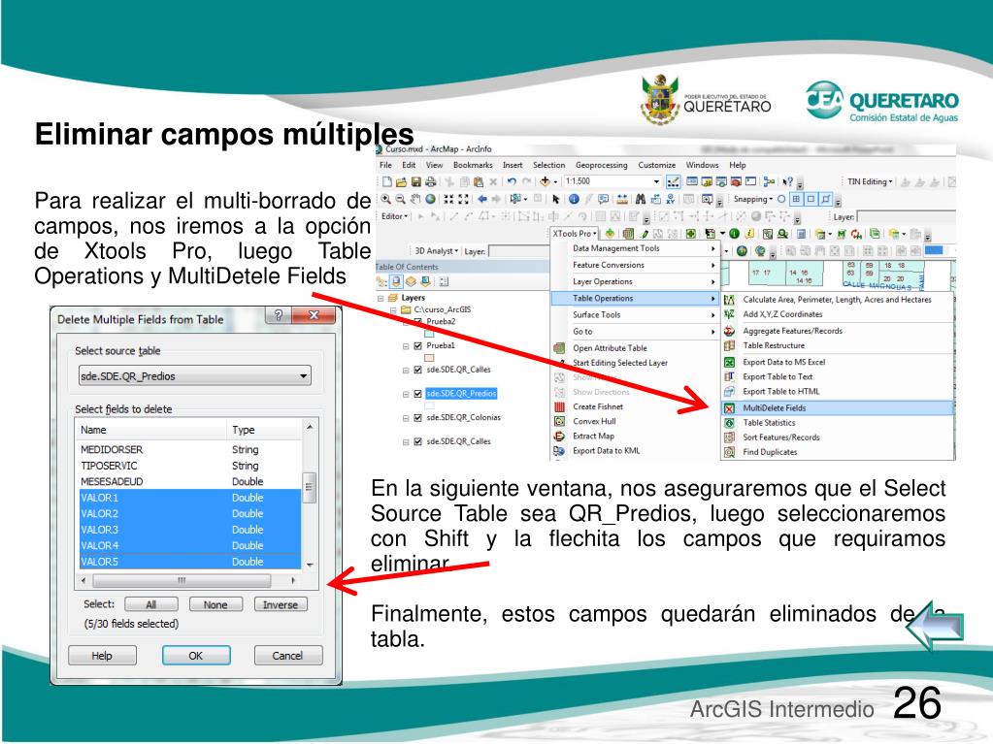Click the Measure ruler tool icon
The width and height of the screenshot is (993, 744).
622,199
